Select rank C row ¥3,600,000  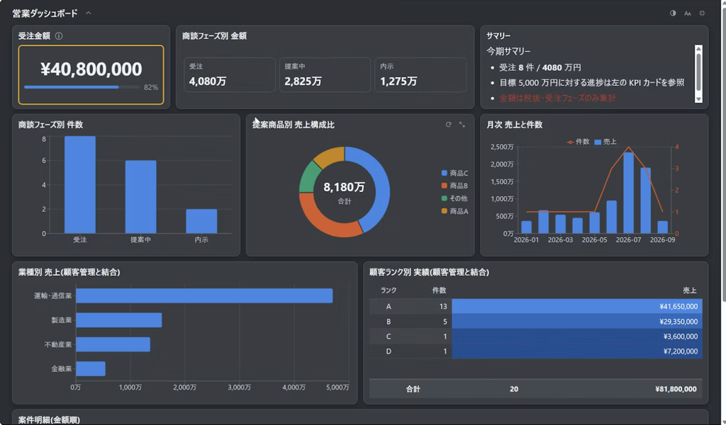pos(536,336)
